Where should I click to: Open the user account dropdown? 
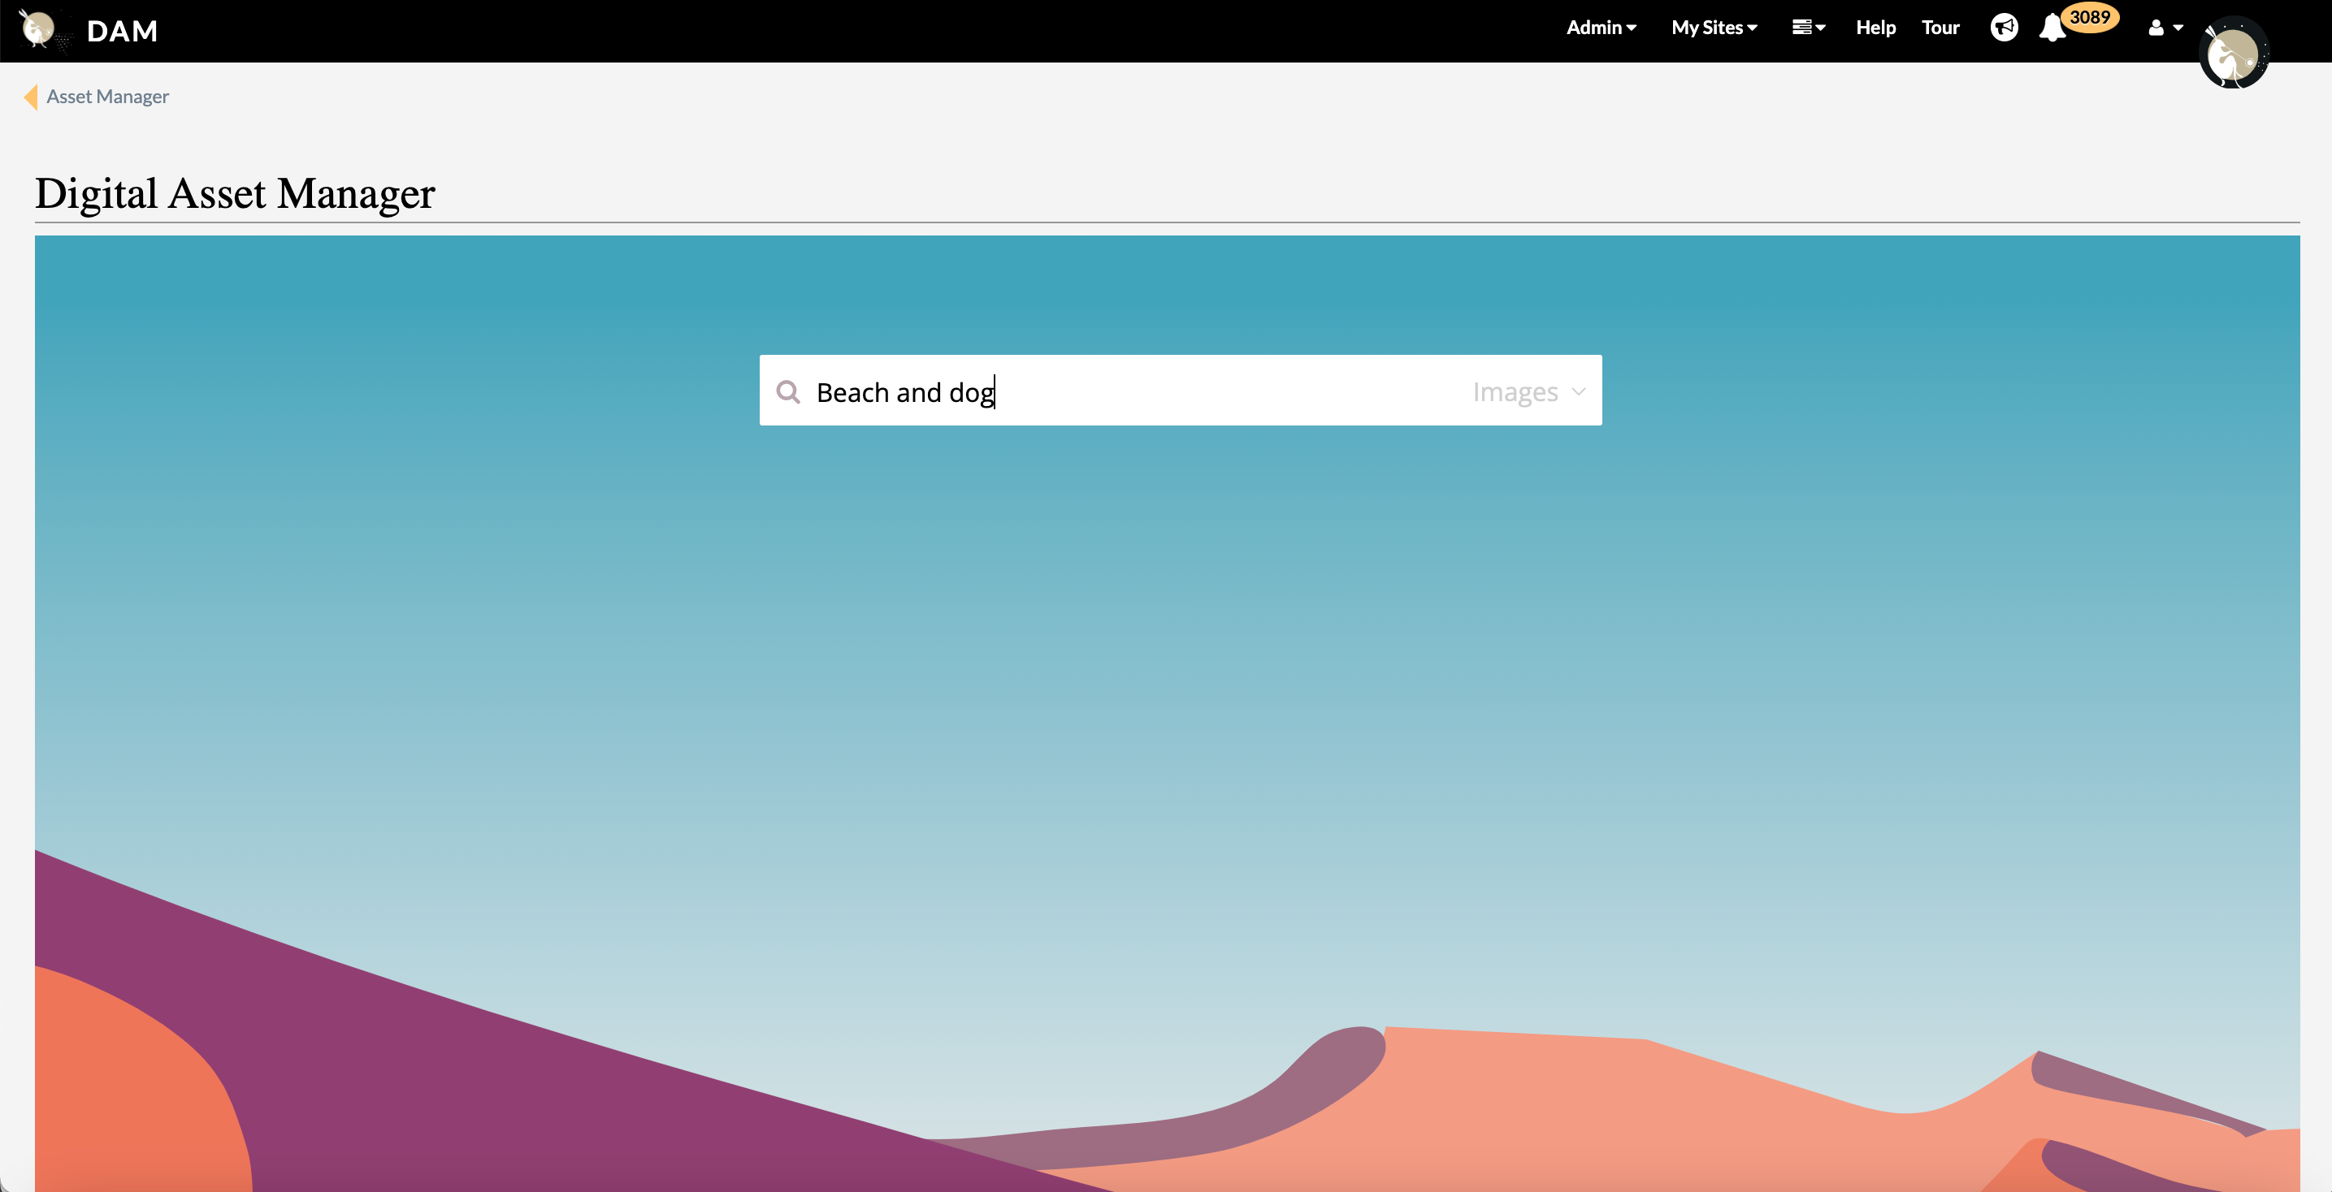(x=2165, y=28)
